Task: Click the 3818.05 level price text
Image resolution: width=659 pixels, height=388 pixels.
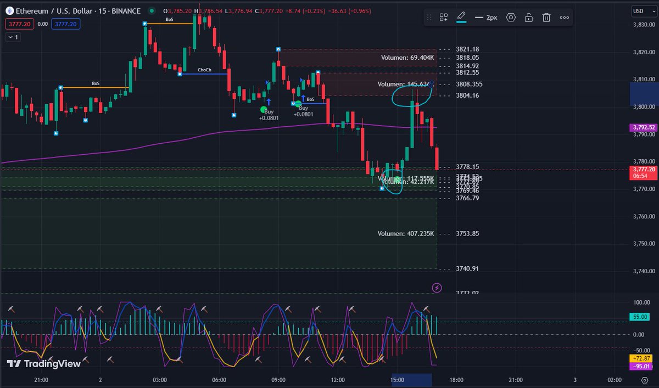Action: click(x=467, y=58)
